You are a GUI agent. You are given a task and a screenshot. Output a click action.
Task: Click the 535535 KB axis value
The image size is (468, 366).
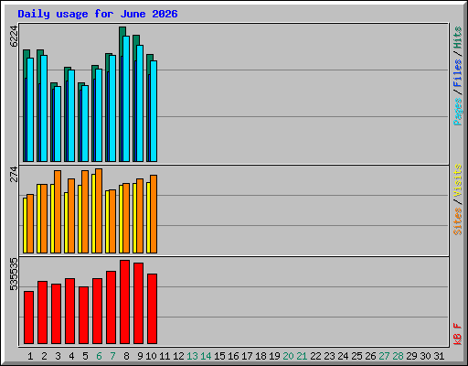click(x=14, y=274)
